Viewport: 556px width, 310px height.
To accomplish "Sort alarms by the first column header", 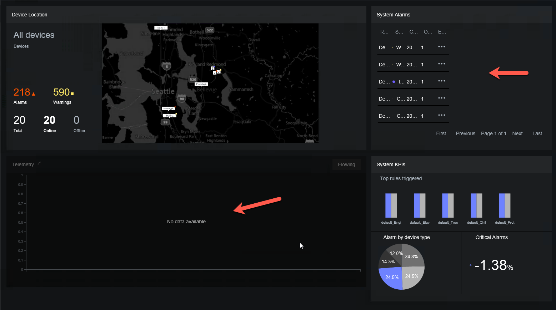I will (384, 32).
